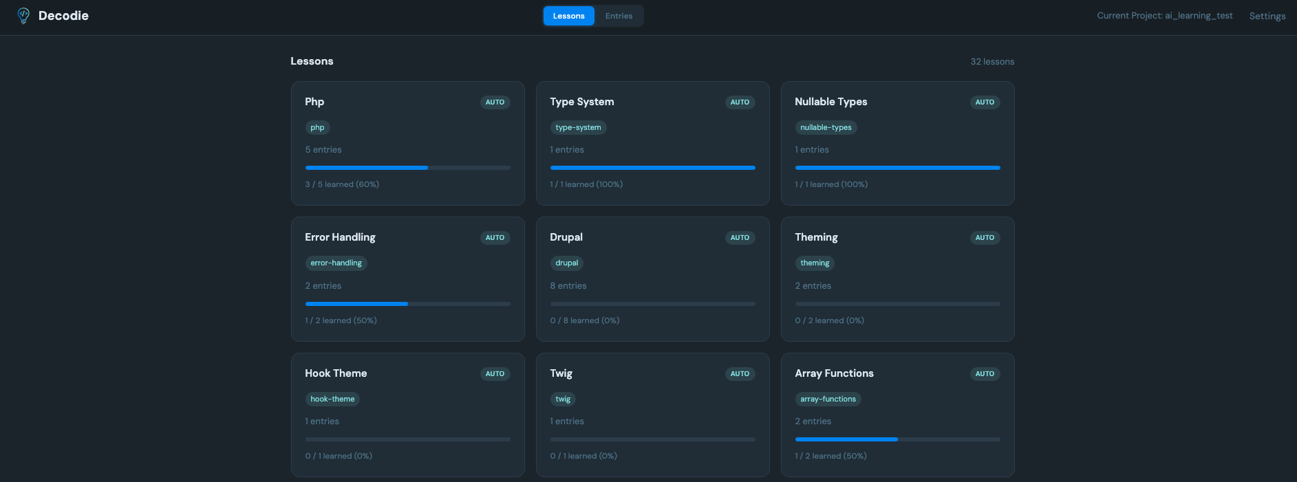The height and width of the screenshot is (482, 1297).
Task: Click the Error Handling progress bar
Action: click(x=407, y=304)
